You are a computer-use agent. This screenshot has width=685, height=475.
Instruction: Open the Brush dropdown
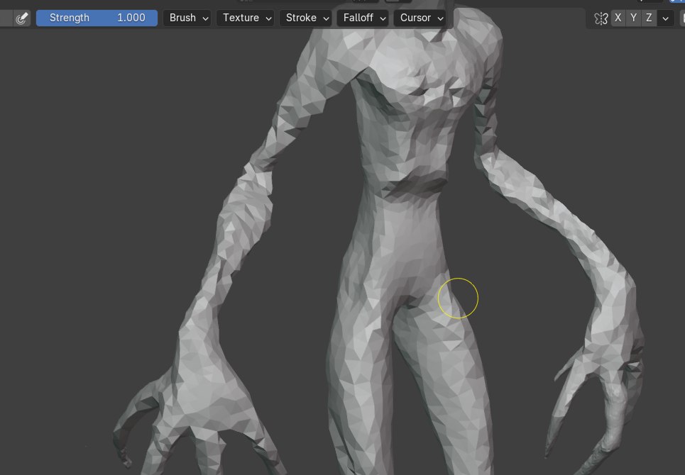coord(187,18)
